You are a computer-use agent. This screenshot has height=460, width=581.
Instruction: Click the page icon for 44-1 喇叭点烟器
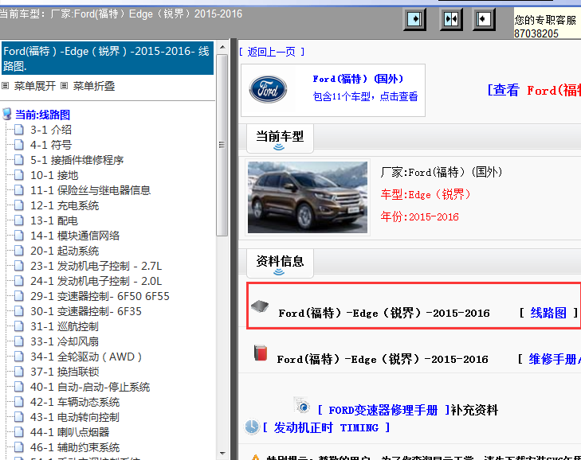click(18, 432)
